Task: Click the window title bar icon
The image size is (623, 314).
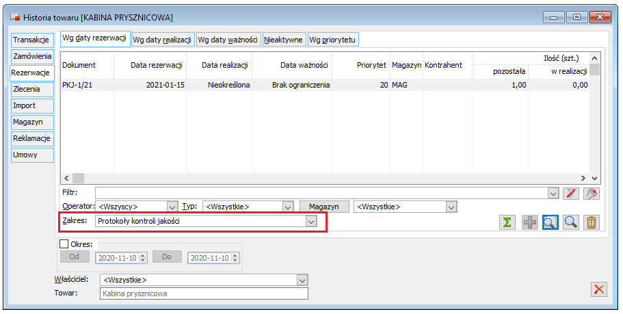Action: coord(15,17)
